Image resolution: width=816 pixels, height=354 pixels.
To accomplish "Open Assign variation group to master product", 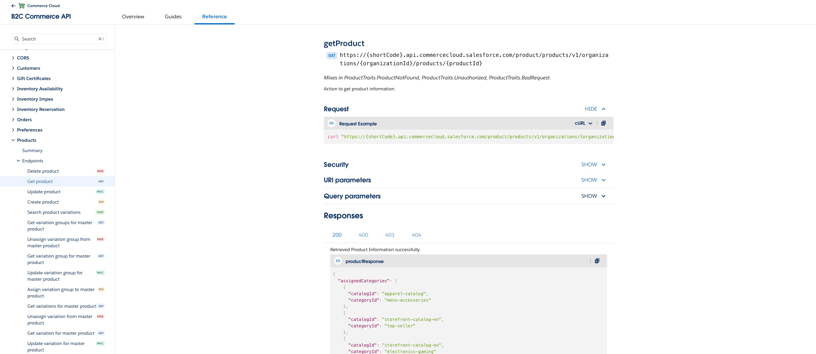I will coord(61,293).
